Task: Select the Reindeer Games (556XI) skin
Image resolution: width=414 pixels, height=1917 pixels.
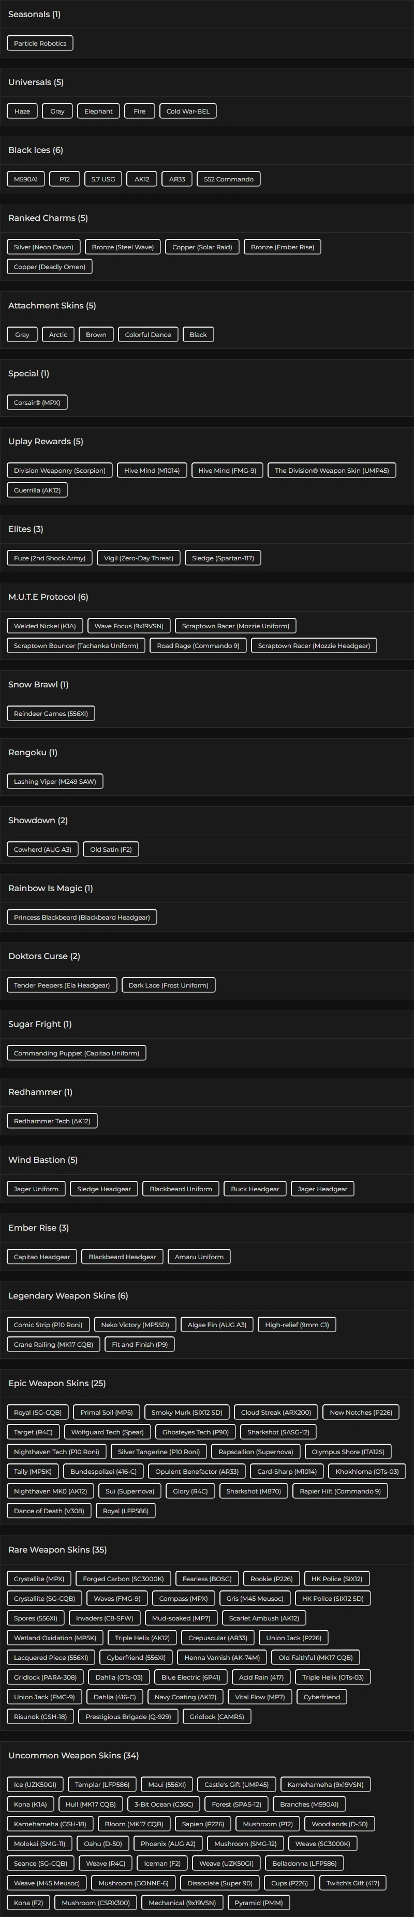Action: coord(51,714)
